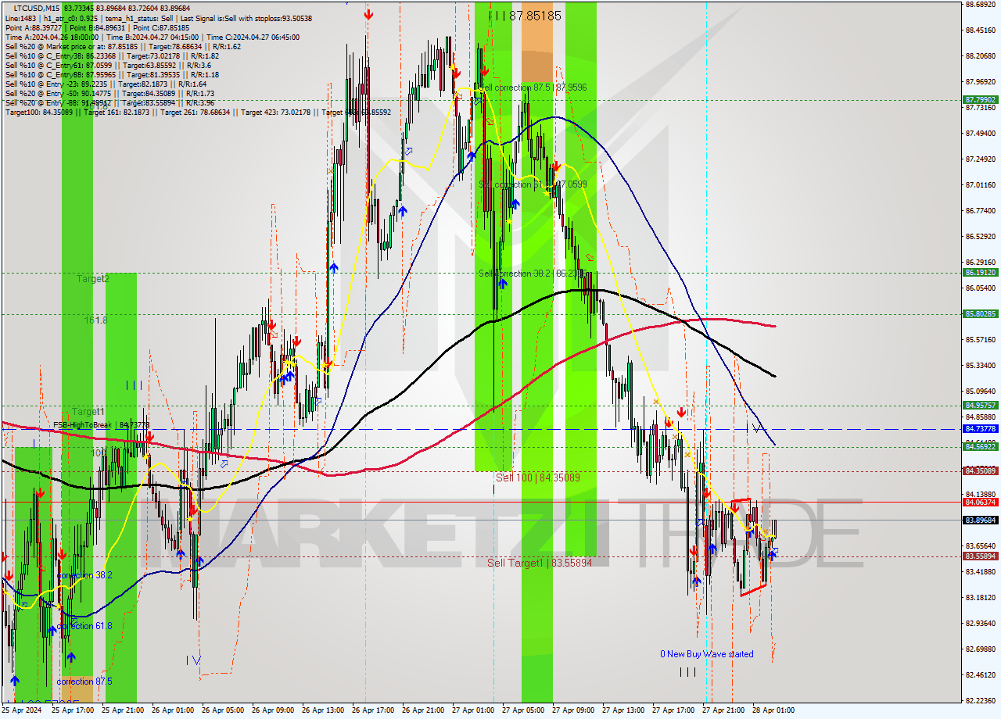
Task: Click the red 83.55894 price tag
Action: [981, 556]
